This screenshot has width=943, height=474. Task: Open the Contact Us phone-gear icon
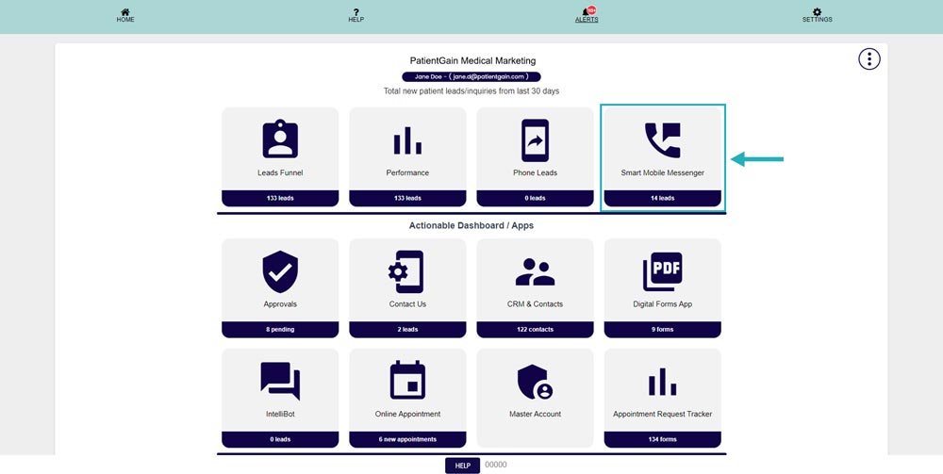[x=407, y=272]
